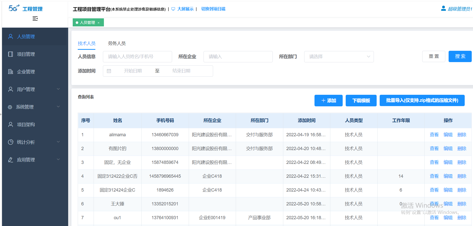Expand the 系统管理 submenu arrow
The image size is (473, 226).
pyautogui.click(x=58, y=107)
